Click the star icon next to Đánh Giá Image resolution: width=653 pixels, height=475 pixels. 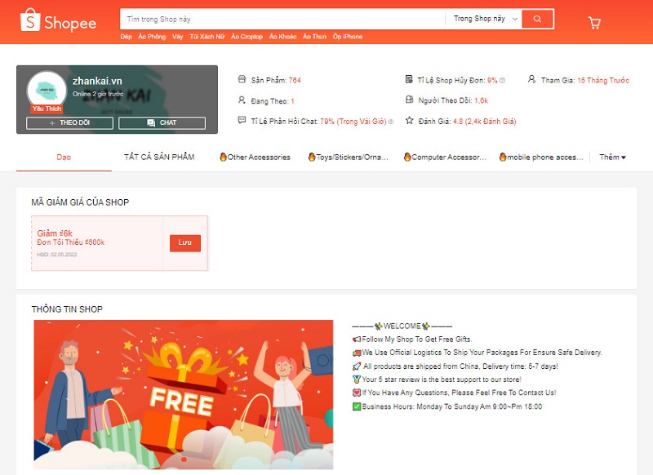click(410, 121)
